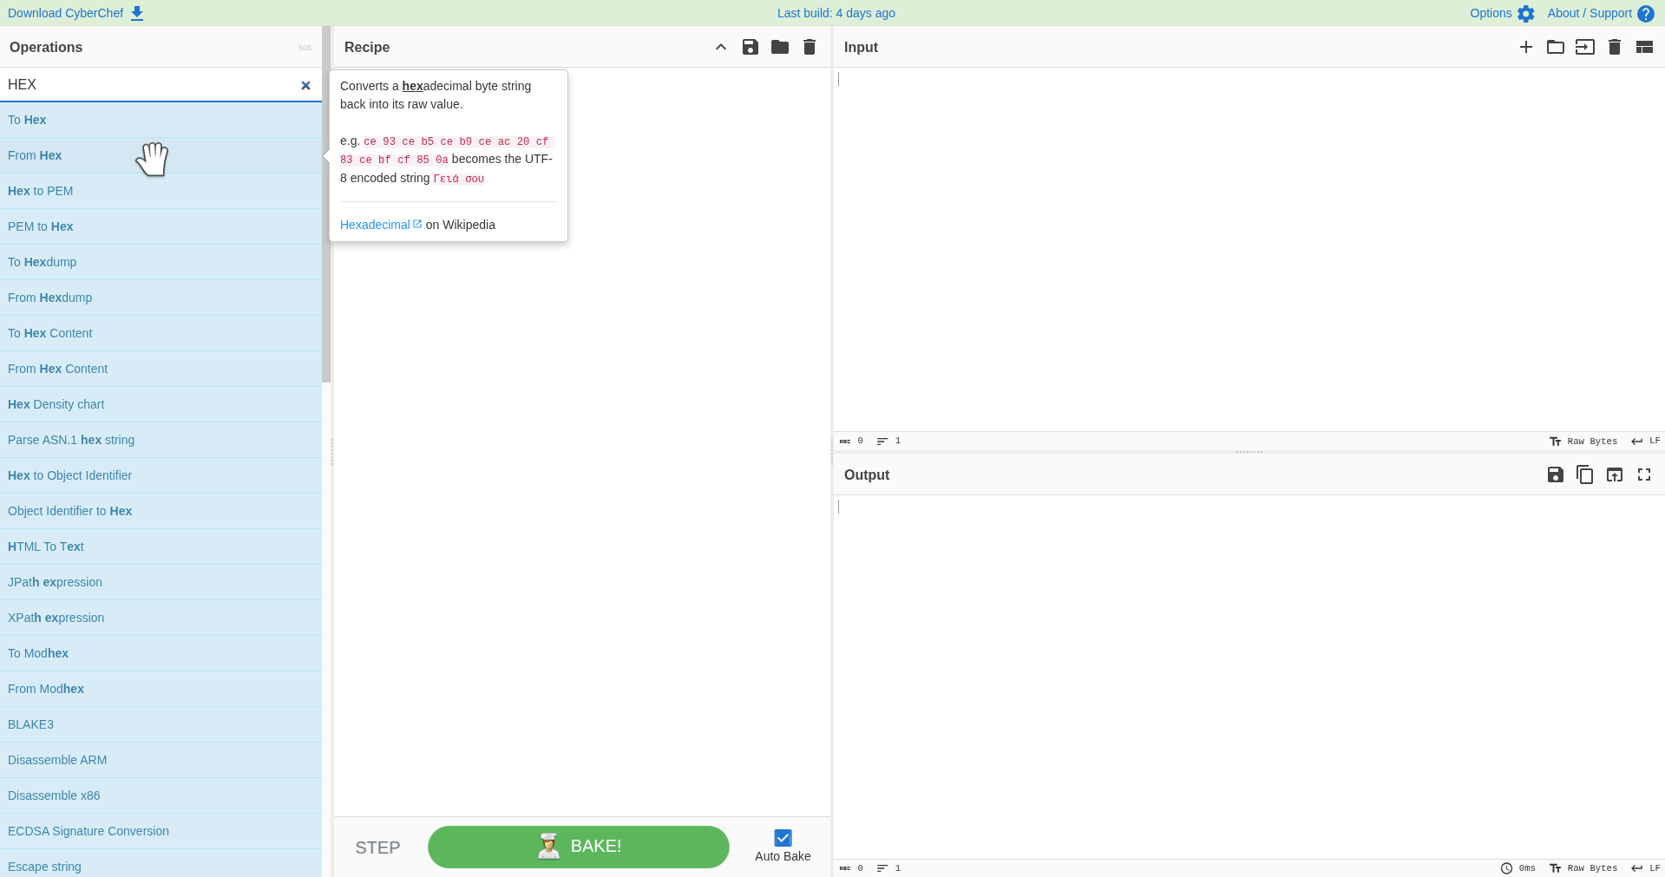Choose ECDSA Signature Conversion operation
The image size is (1665, 877).
click(x=161, y=831)
